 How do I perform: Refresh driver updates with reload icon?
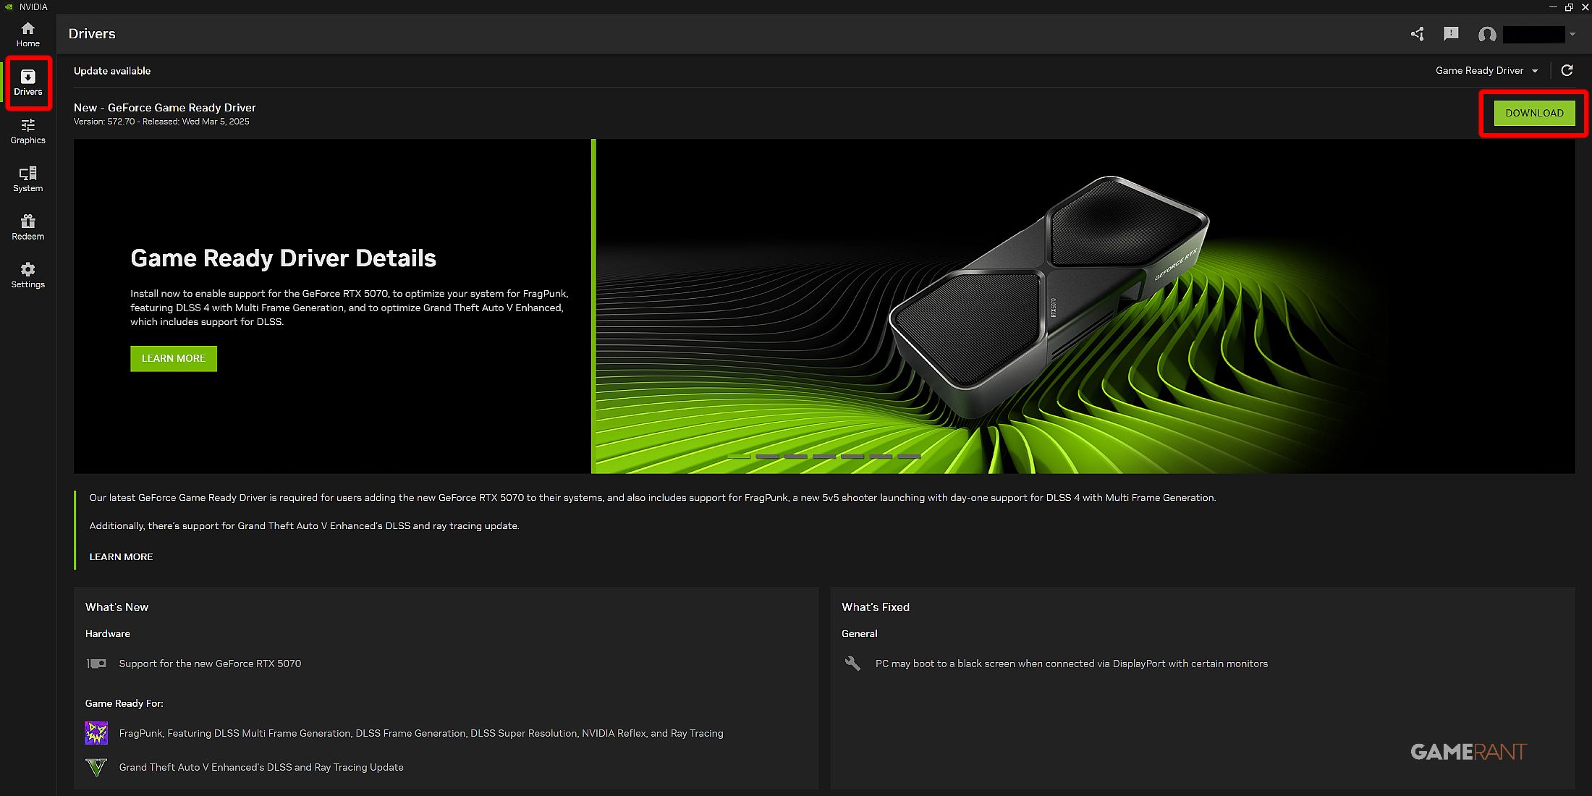point(1567,70)
